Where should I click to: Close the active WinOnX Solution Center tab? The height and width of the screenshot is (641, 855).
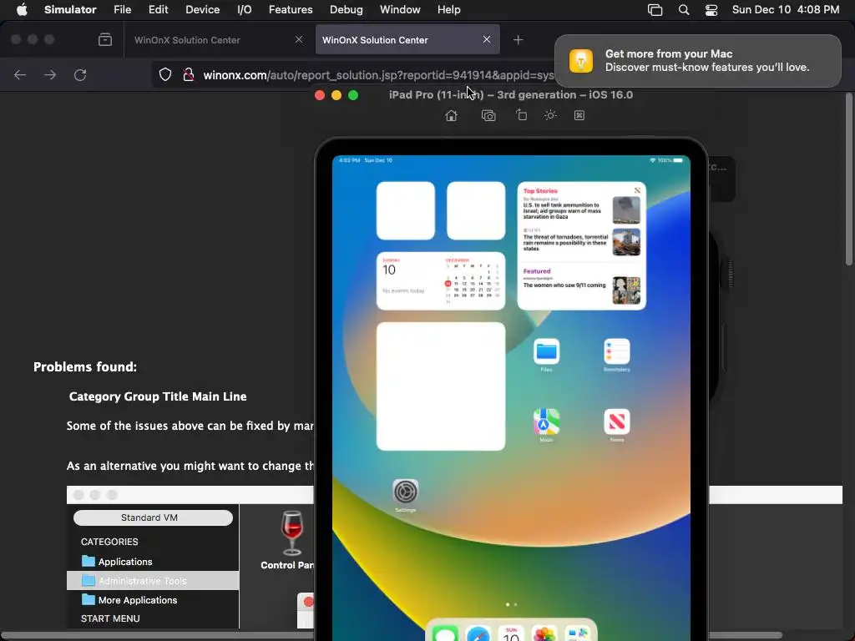tap(487, 39)
